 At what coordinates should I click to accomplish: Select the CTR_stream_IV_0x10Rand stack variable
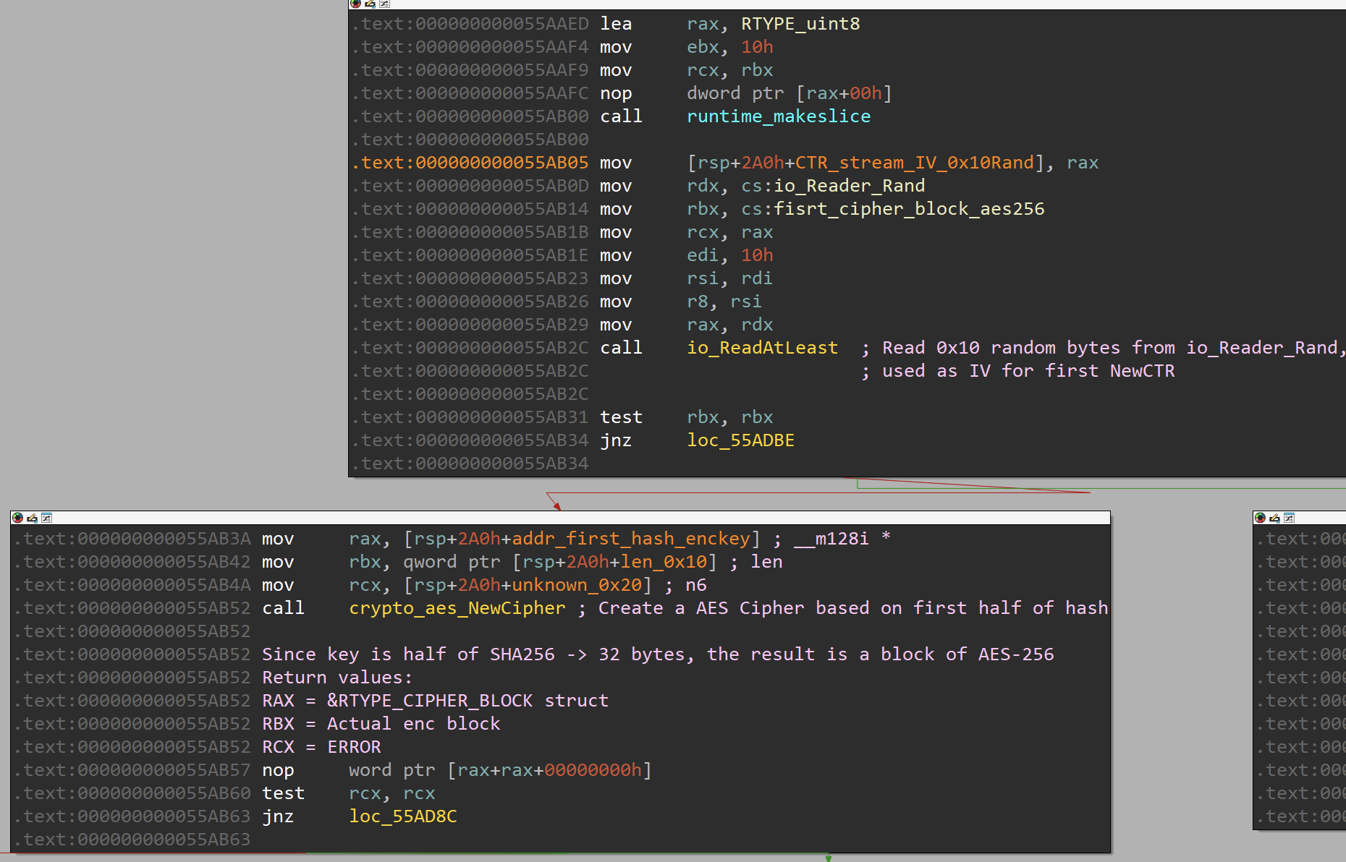point(915,163)
